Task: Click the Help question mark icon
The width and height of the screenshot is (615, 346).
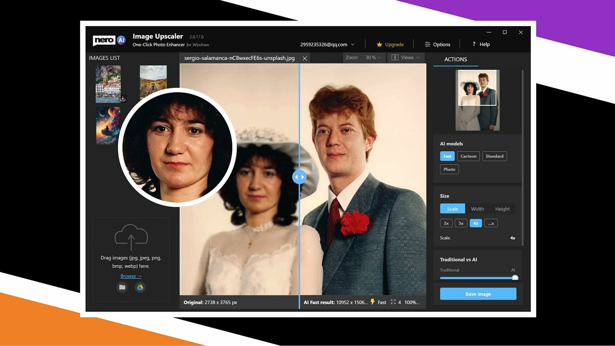Action: coord(474,44)
